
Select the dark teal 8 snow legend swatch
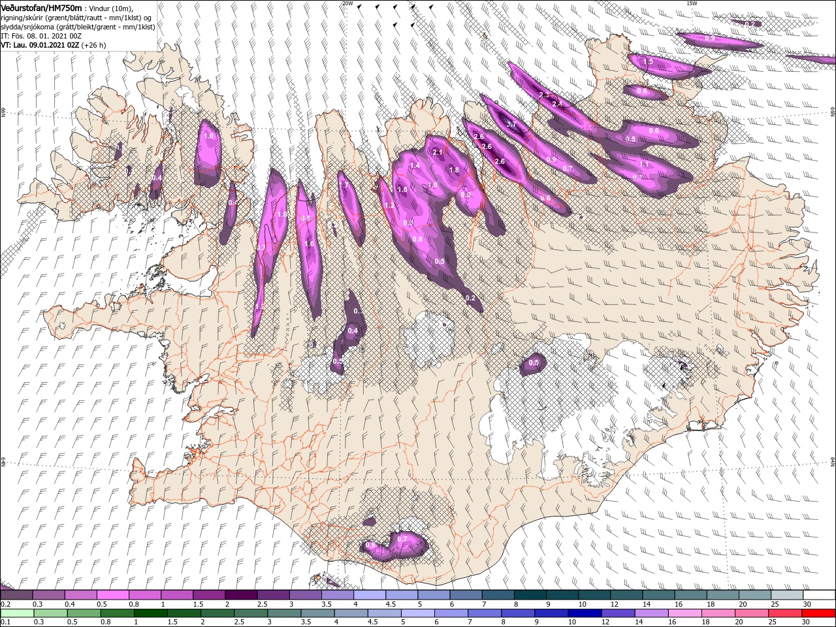point(530,595)
